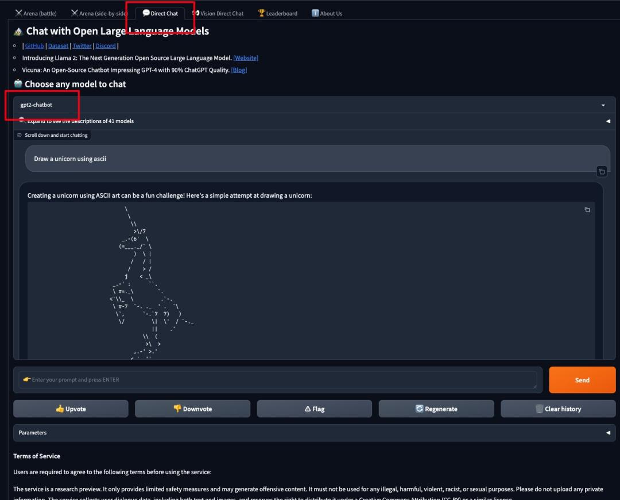The height and width of the screenshot is (500, 620).
Task: Expand the descriptions of 41 models
Action: [x=314, y=121]
